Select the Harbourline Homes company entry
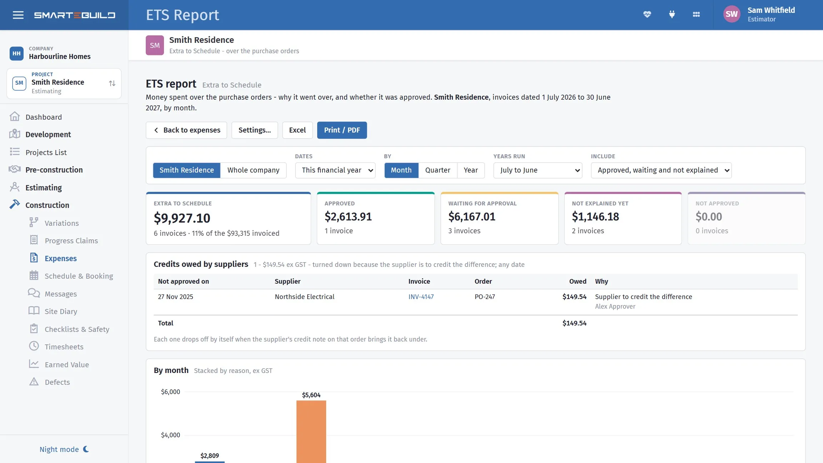The height and width of the screenshot is (463, 823). (50, 53)
